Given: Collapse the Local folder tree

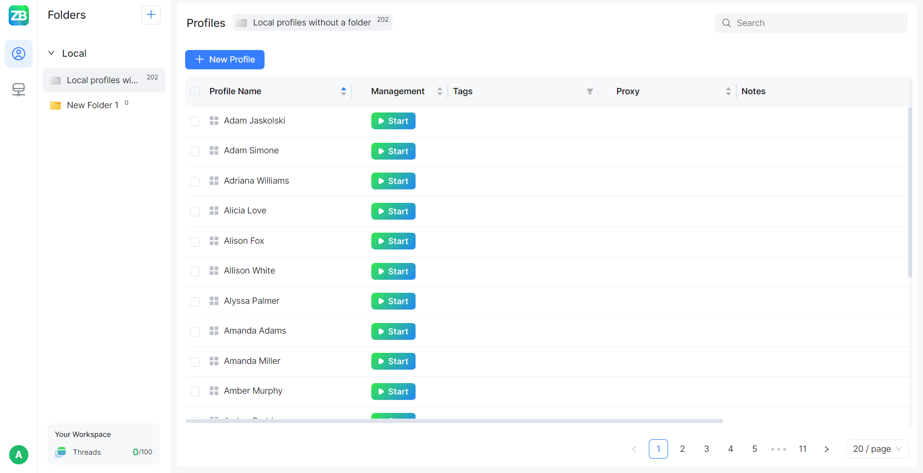Looking at the screenshot, I should click(51, 53).
